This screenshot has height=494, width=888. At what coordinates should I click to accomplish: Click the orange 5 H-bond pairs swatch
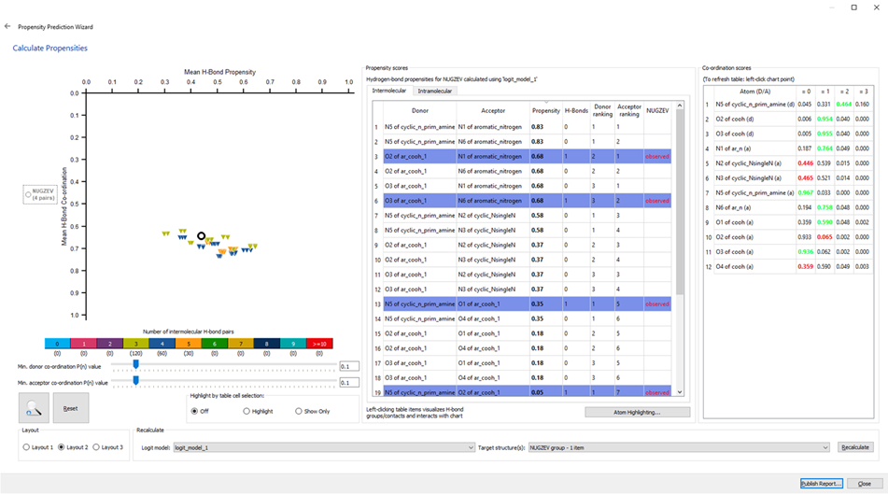(x=189, y=344)
